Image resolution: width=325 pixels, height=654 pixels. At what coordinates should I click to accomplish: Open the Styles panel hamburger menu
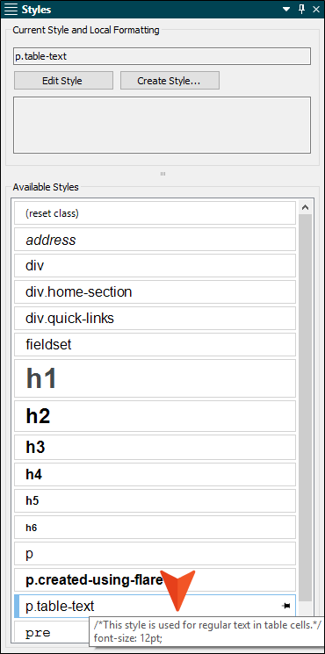(11, 9)
